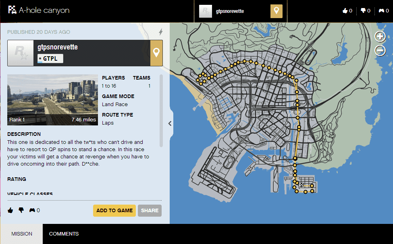Click the Rank 1 label on thumbnail

click(x=17, y=119)
